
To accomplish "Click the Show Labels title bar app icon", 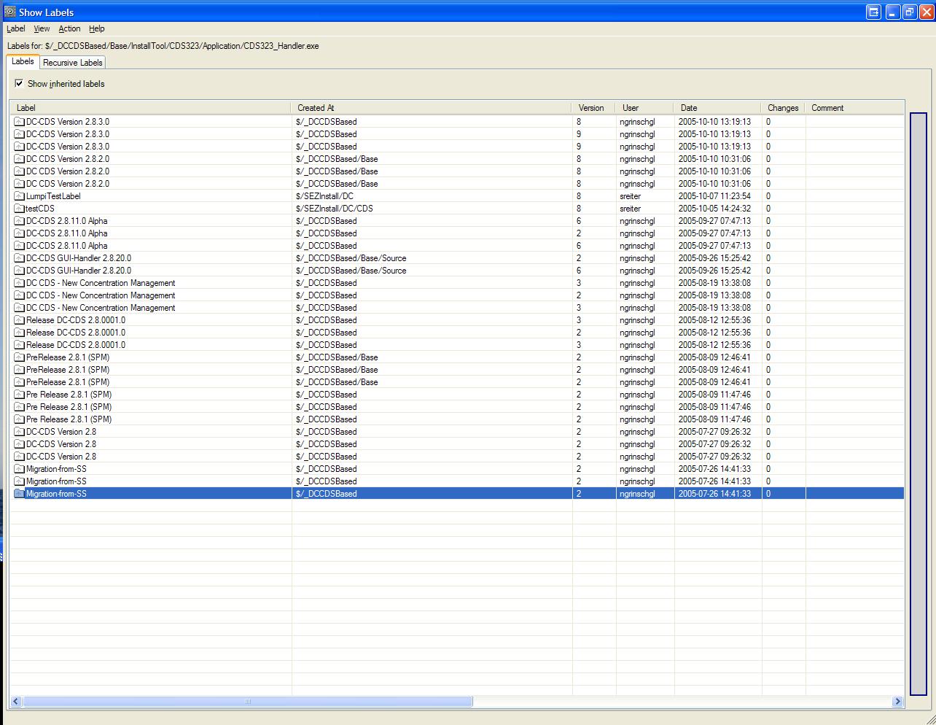I will point(9,12).
